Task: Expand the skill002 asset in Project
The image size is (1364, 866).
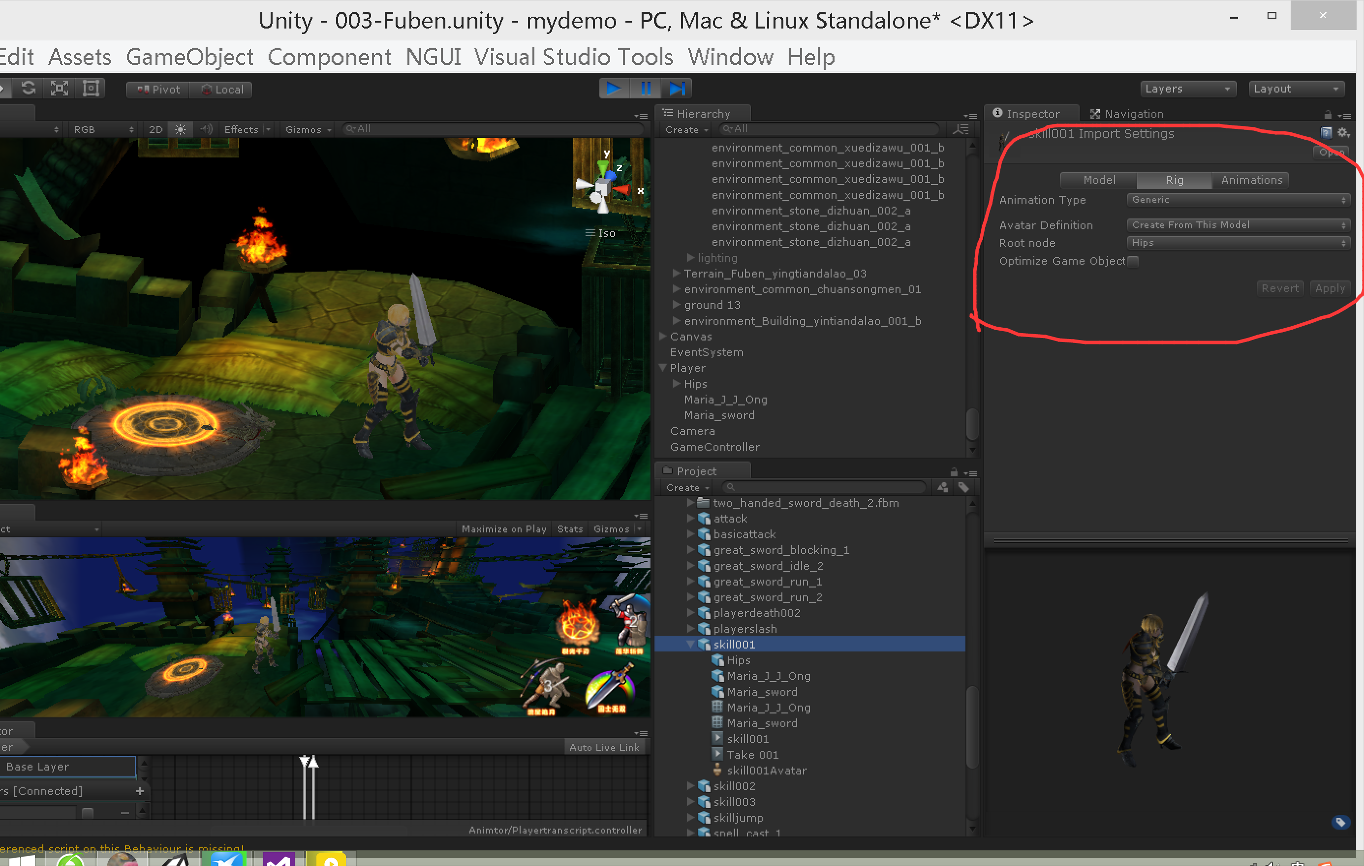Action: [690, 786]
